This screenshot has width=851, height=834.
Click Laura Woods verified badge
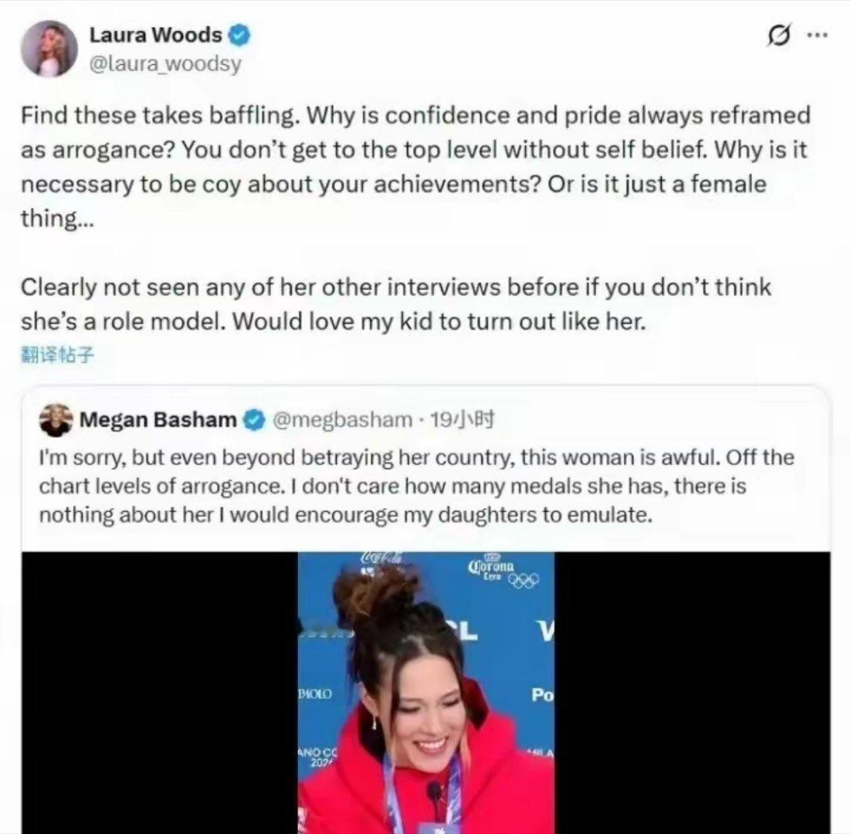coord(239,36)
